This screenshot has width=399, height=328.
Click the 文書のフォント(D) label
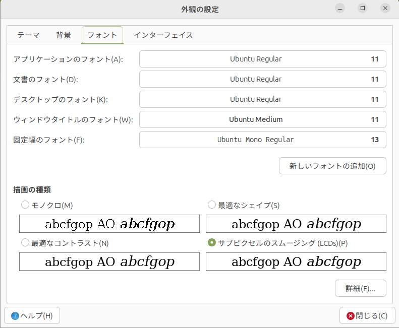coord(45,79)
